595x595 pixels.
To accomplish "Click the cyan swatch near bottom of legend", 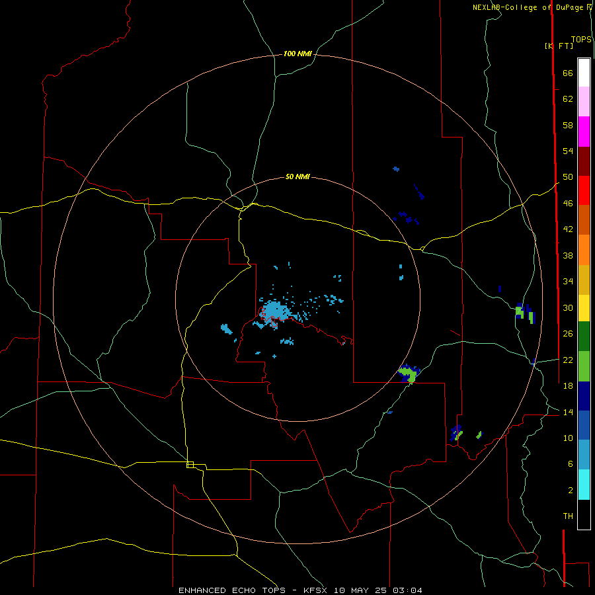I will pyautogui.click(x=584, y=485).
